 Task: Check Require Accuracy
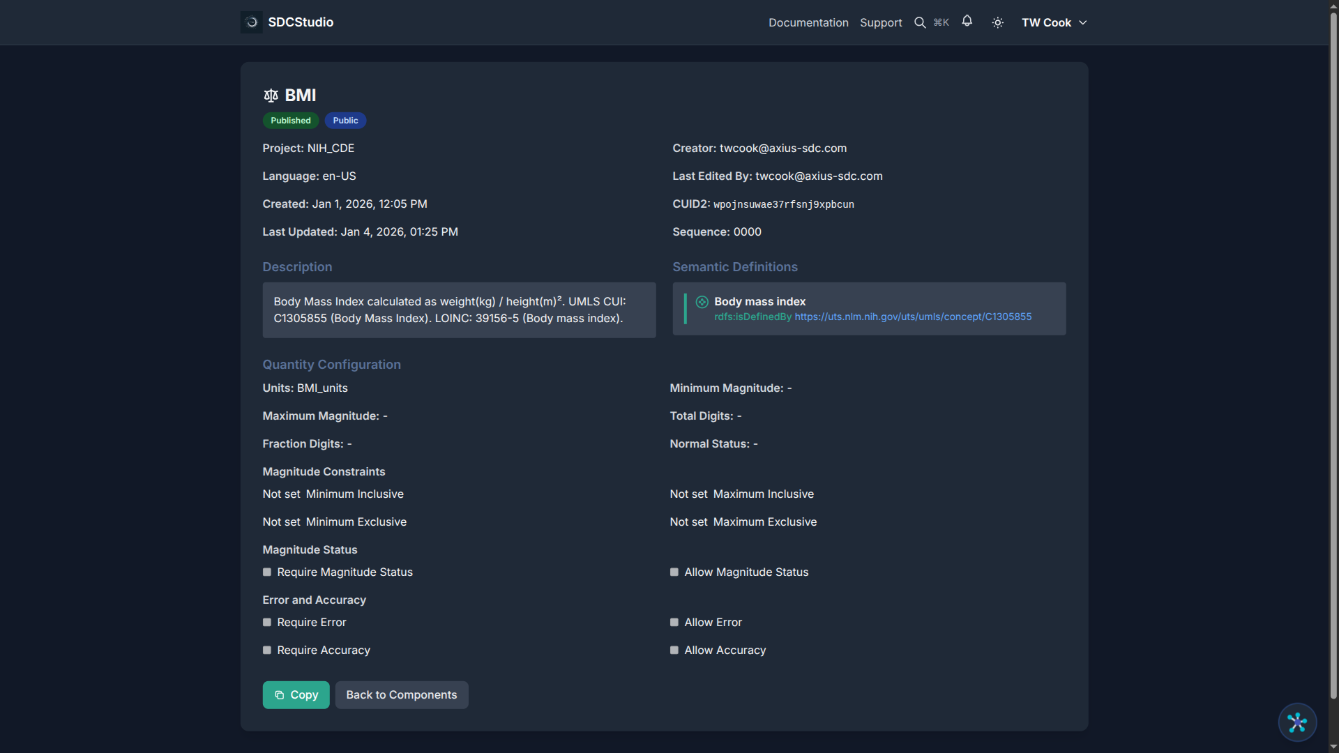click(266, 650)
